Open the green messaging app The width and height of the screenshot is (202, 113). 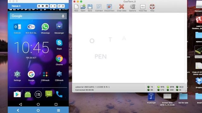click(49, 94)
